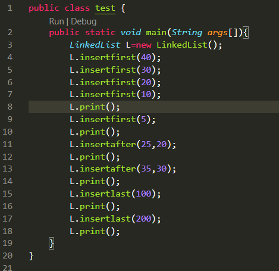The image size is (279, 271).
Task: Click the Debug code lens link
Action: pyautogui.click(x=84, y=21)
